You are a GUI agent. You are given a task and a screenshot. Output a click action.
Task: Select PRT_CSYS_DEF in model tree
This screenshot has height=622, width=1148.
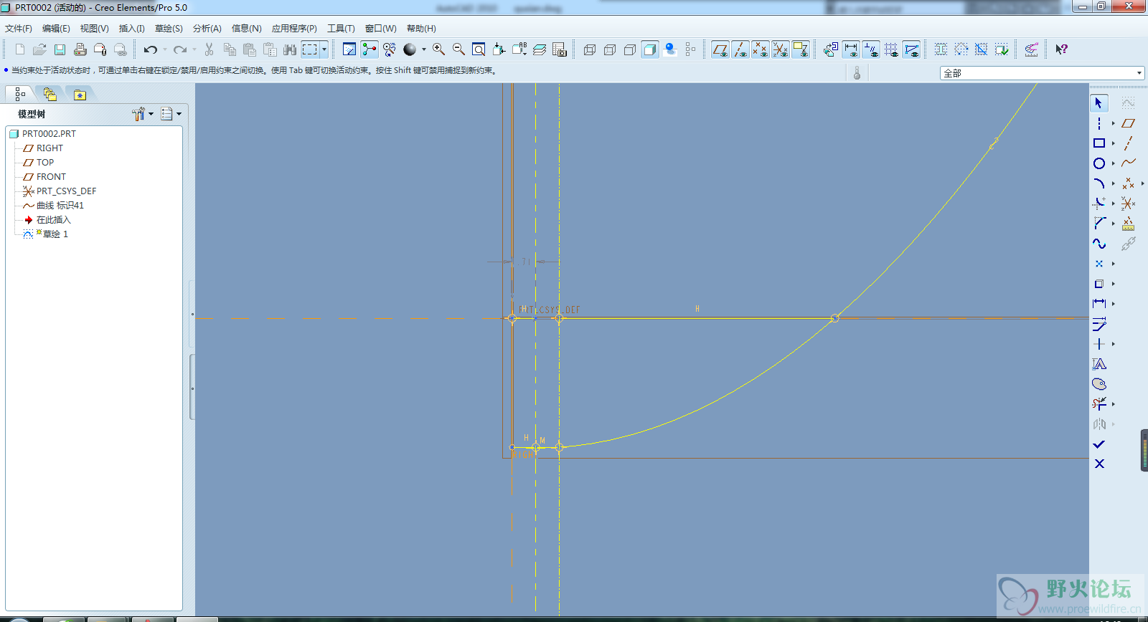click(66, 191)
